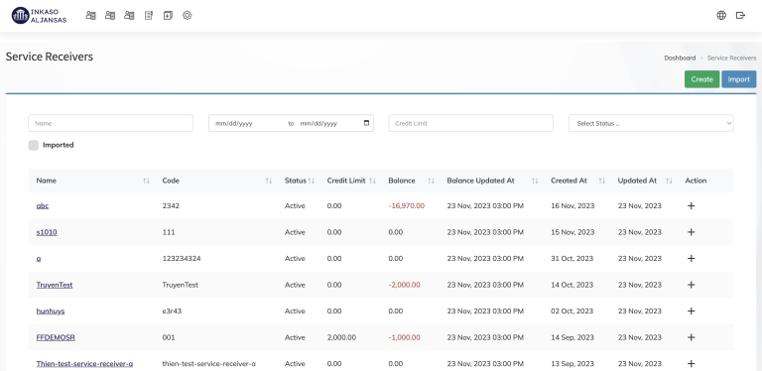Click the Service Receivers breadcrumb item

coord(731,58)
